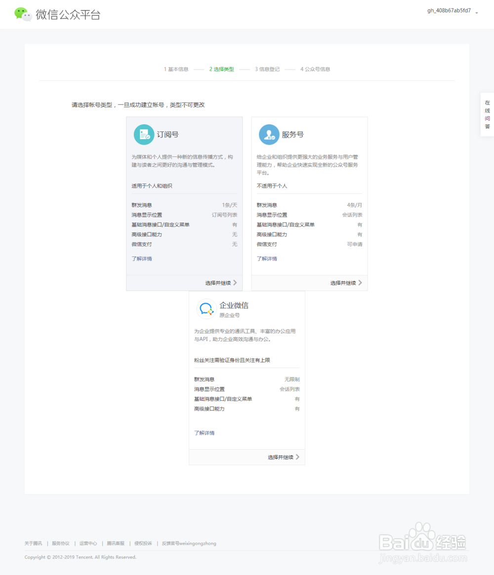Image resolution: width=494 pixels, height=575 pixels.
Task: Click the 不适用于个人 text
Action: (x=272, y=186)
